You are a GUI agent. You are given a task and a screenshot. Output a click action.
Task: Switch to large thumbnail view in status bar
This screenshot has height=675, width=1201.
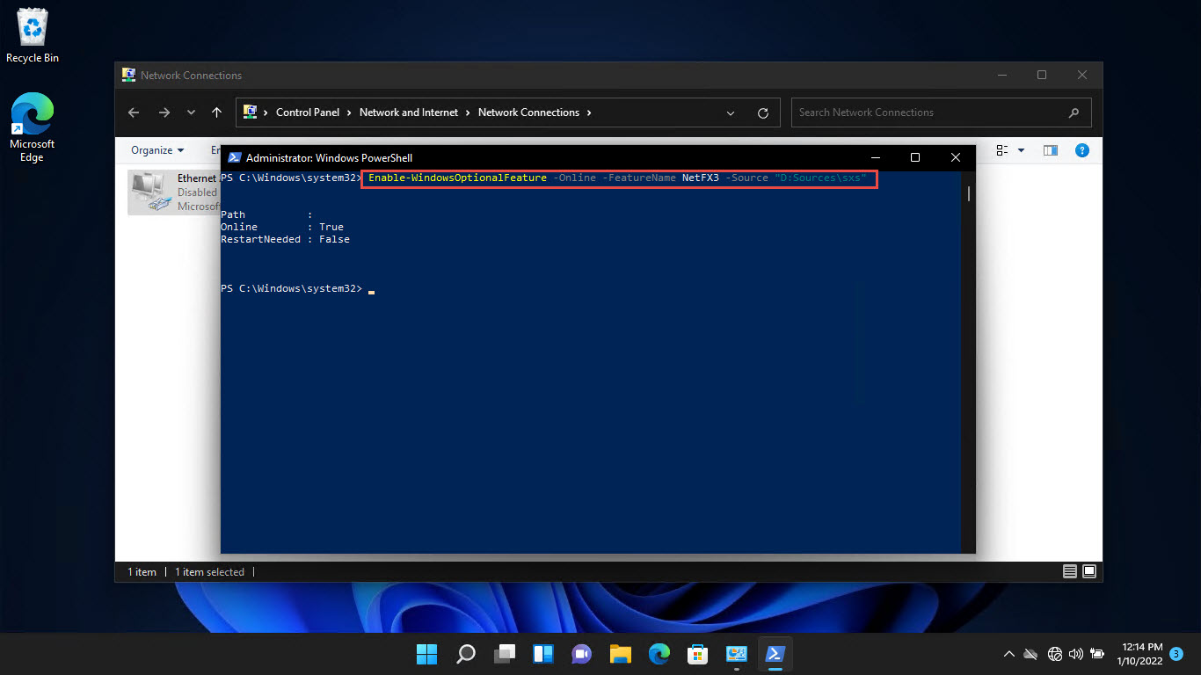(x=1089, y=571)
